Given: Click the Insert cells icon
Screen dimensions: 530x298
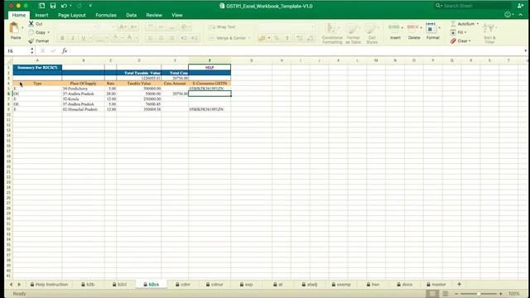Looking at the screenshot, I should [394, 27].
